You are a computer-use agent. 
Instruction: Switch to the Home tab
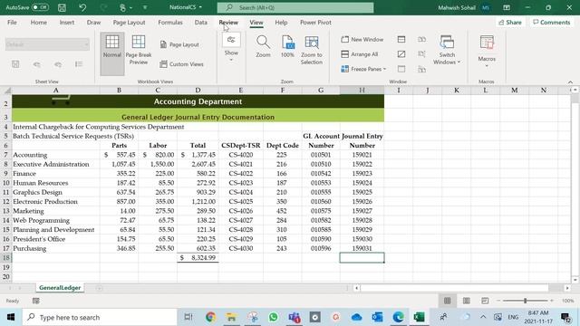click(x=38, y=23)
